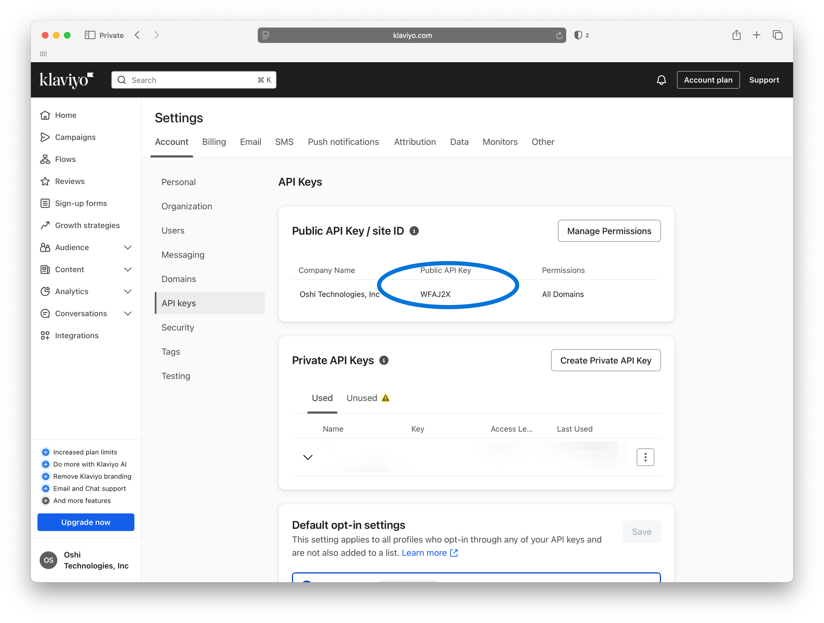Open Campaigns from sidebar icon

pos(45,137)
